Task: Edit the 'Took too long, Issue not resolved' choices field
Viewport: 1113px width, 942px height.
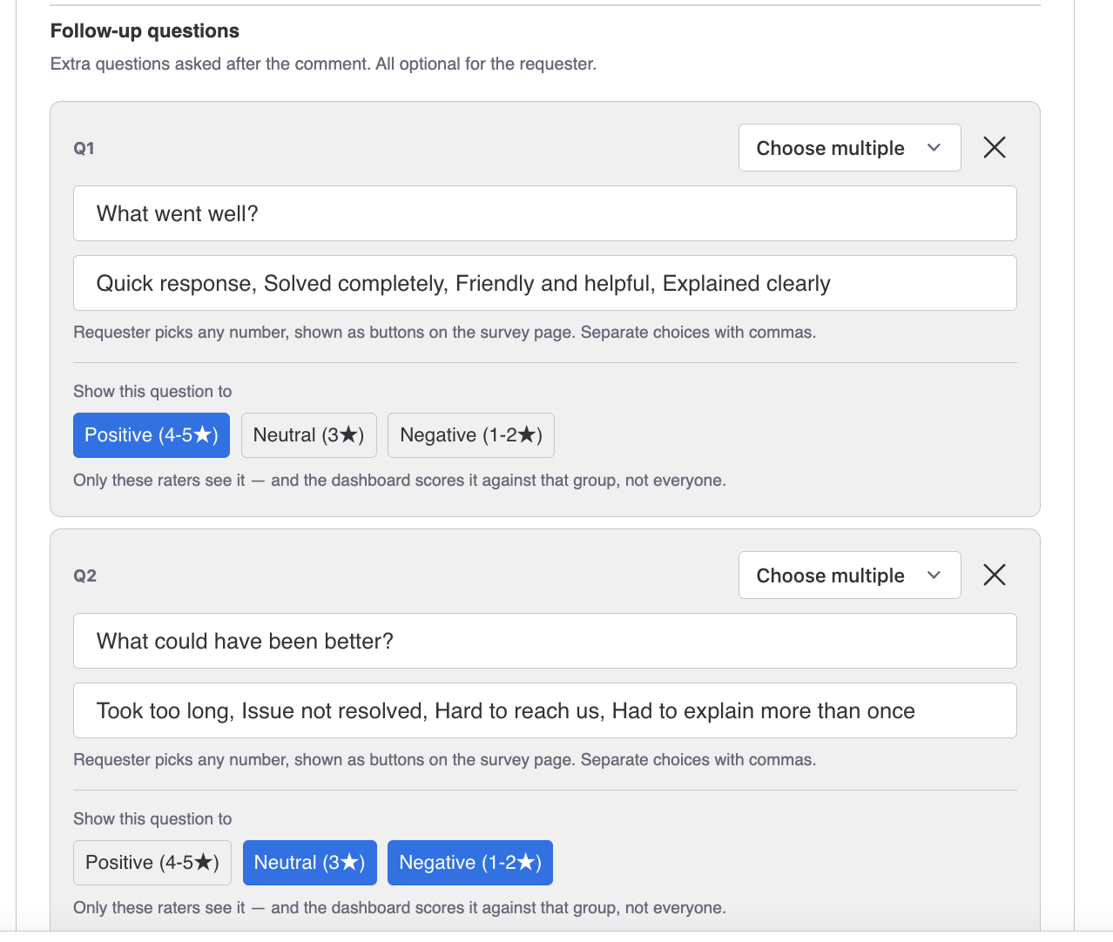Action: pos(545,710)
